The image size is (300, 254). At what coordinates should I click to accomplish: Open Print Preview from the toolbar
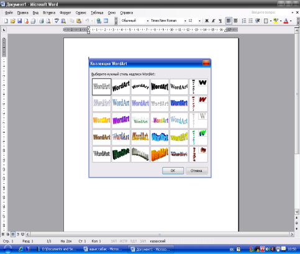pyautogui.click(x=48, y=21)
